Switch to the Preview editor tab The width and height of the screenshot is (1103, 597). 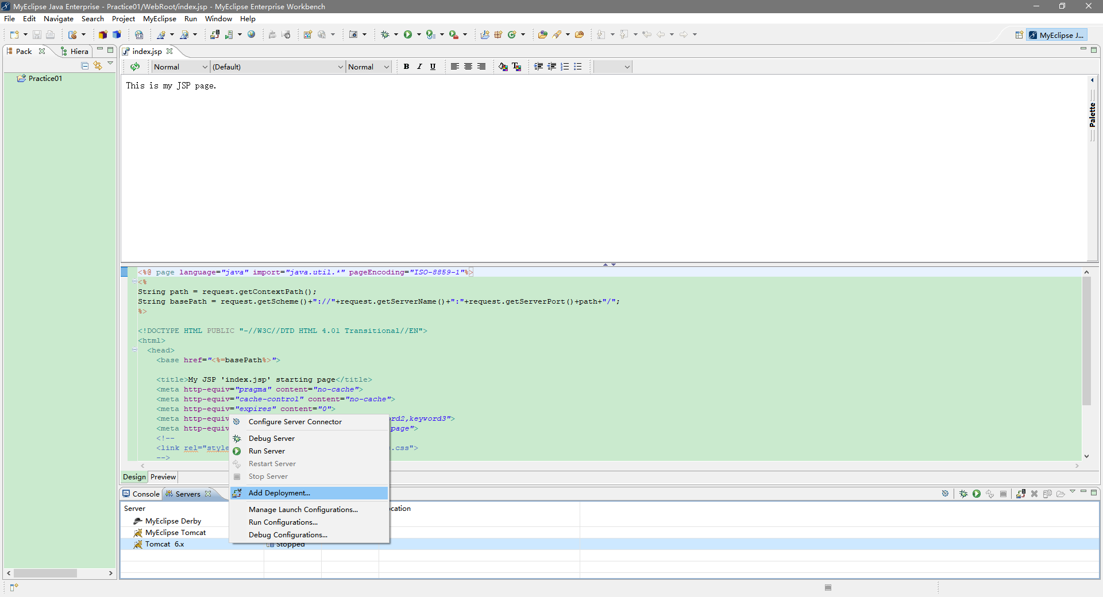(x=163, y=477)
